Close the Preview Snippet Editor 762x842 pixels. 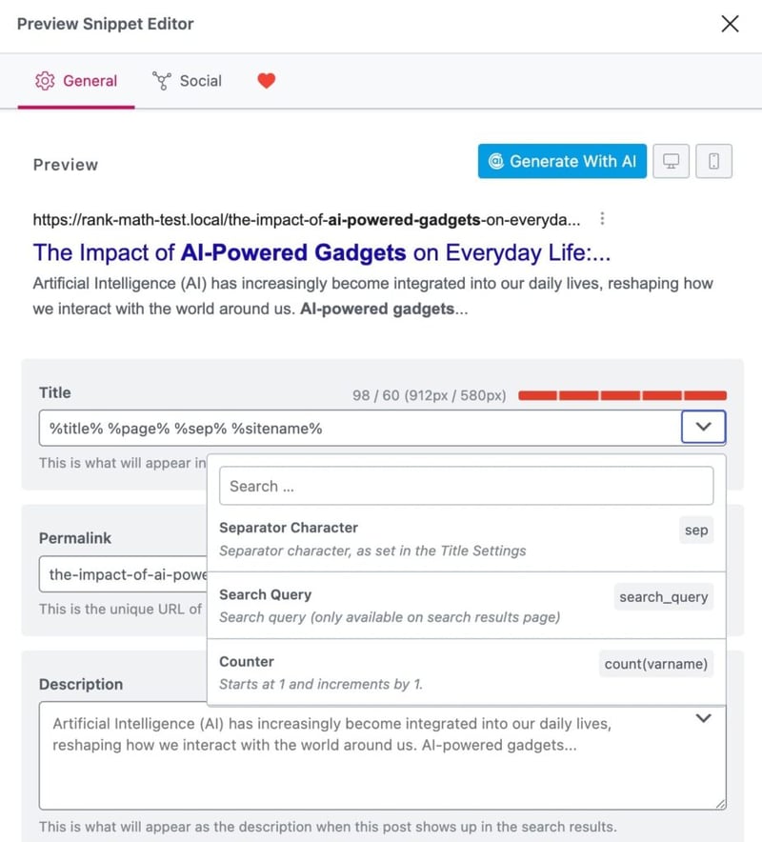pyautogui.click(x=730, y=24)
